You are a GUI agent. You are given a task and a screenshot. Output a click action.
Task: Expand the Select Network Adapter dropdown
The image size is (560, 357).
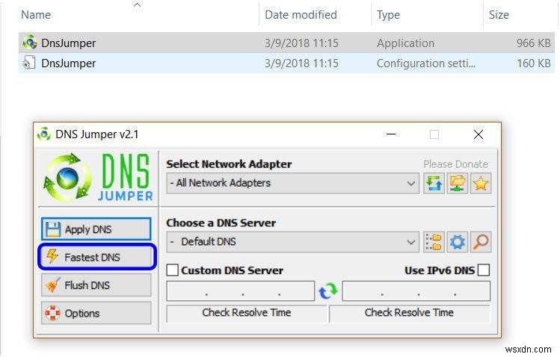coord(292,183)
